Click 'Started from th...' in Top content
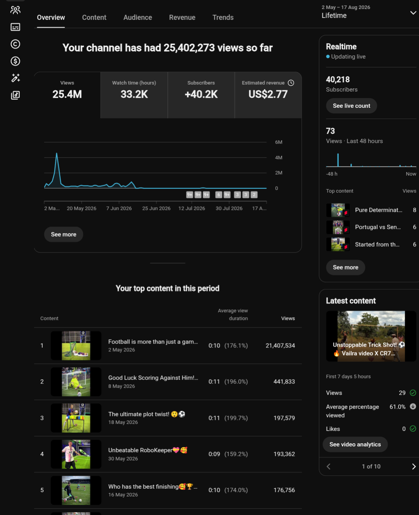This screenshot has width=419, height=515. point(377,245)
